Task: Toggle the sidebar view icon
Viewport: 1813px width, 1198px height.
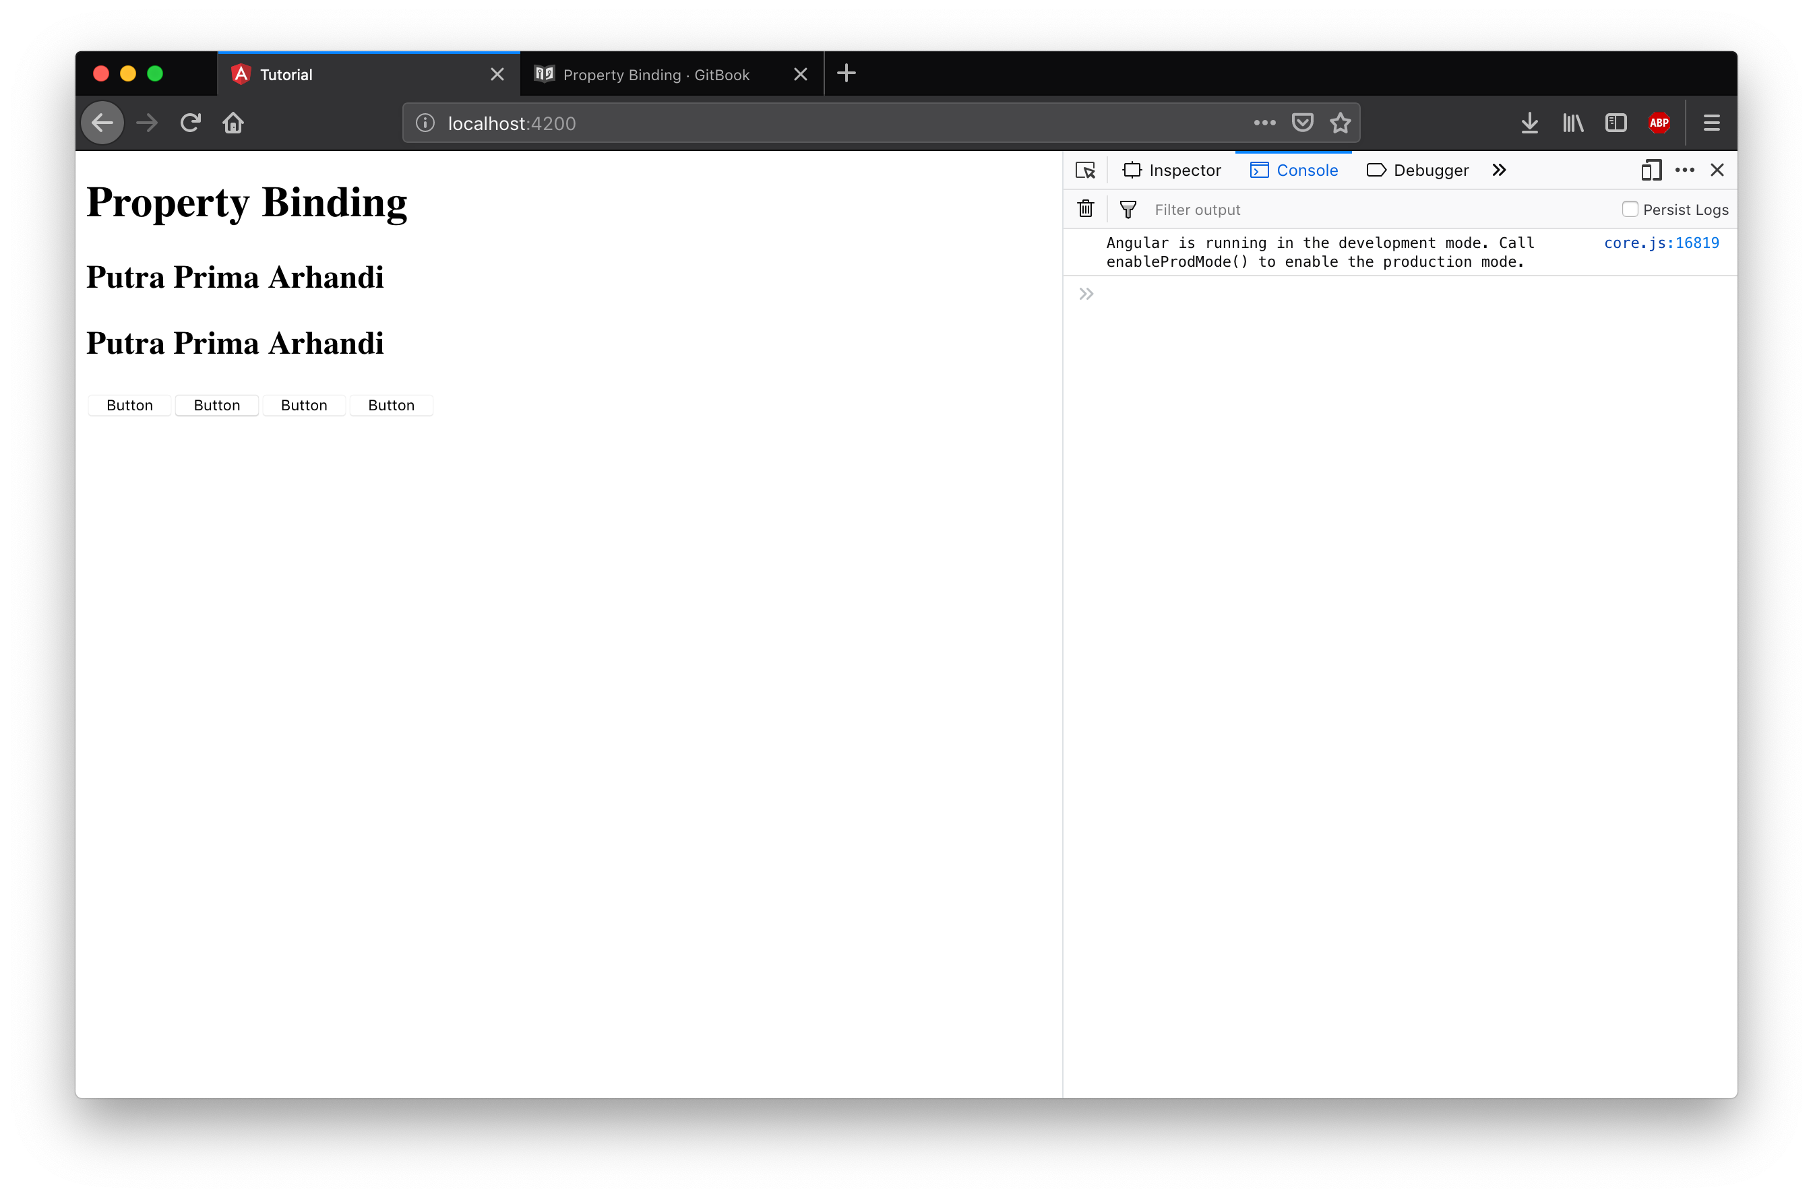Action: [x=1616, y=123]
